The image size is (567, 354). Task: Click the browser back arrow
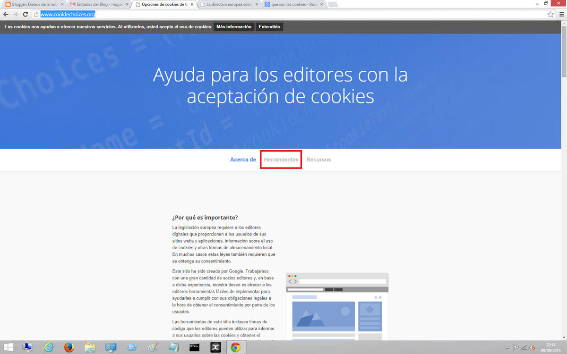click(x=6, y=14)
